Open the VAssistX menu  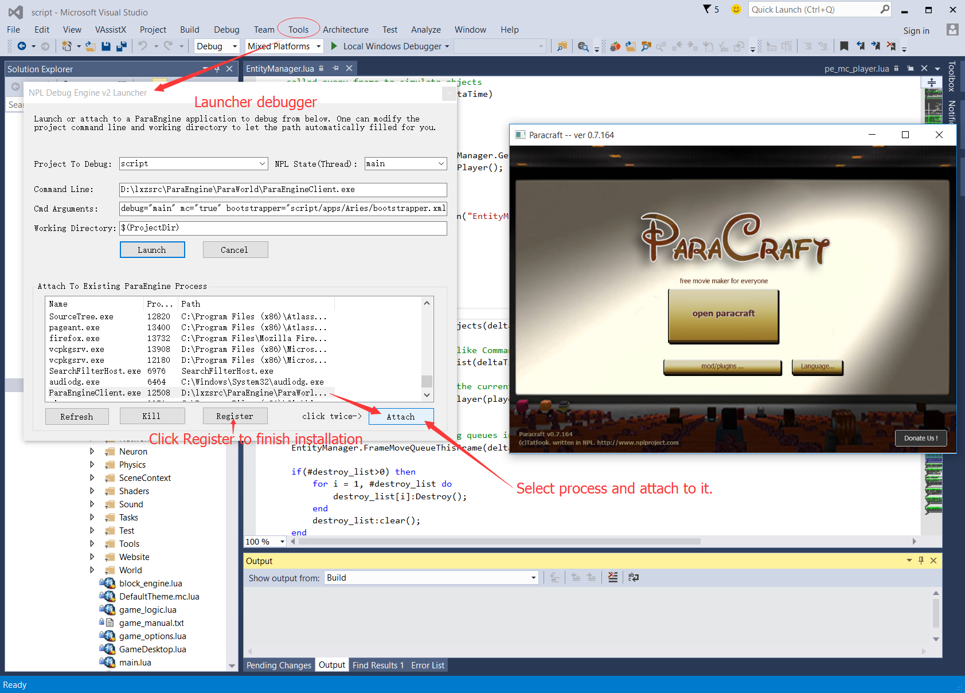coord(111,30)
